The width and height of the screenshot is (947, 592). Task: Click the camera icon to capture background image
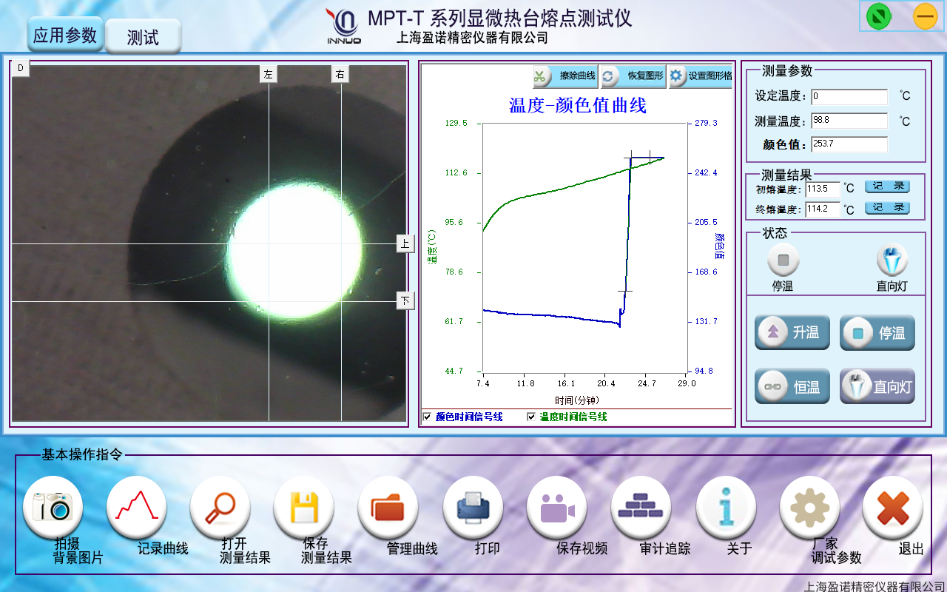click(53, 507)
